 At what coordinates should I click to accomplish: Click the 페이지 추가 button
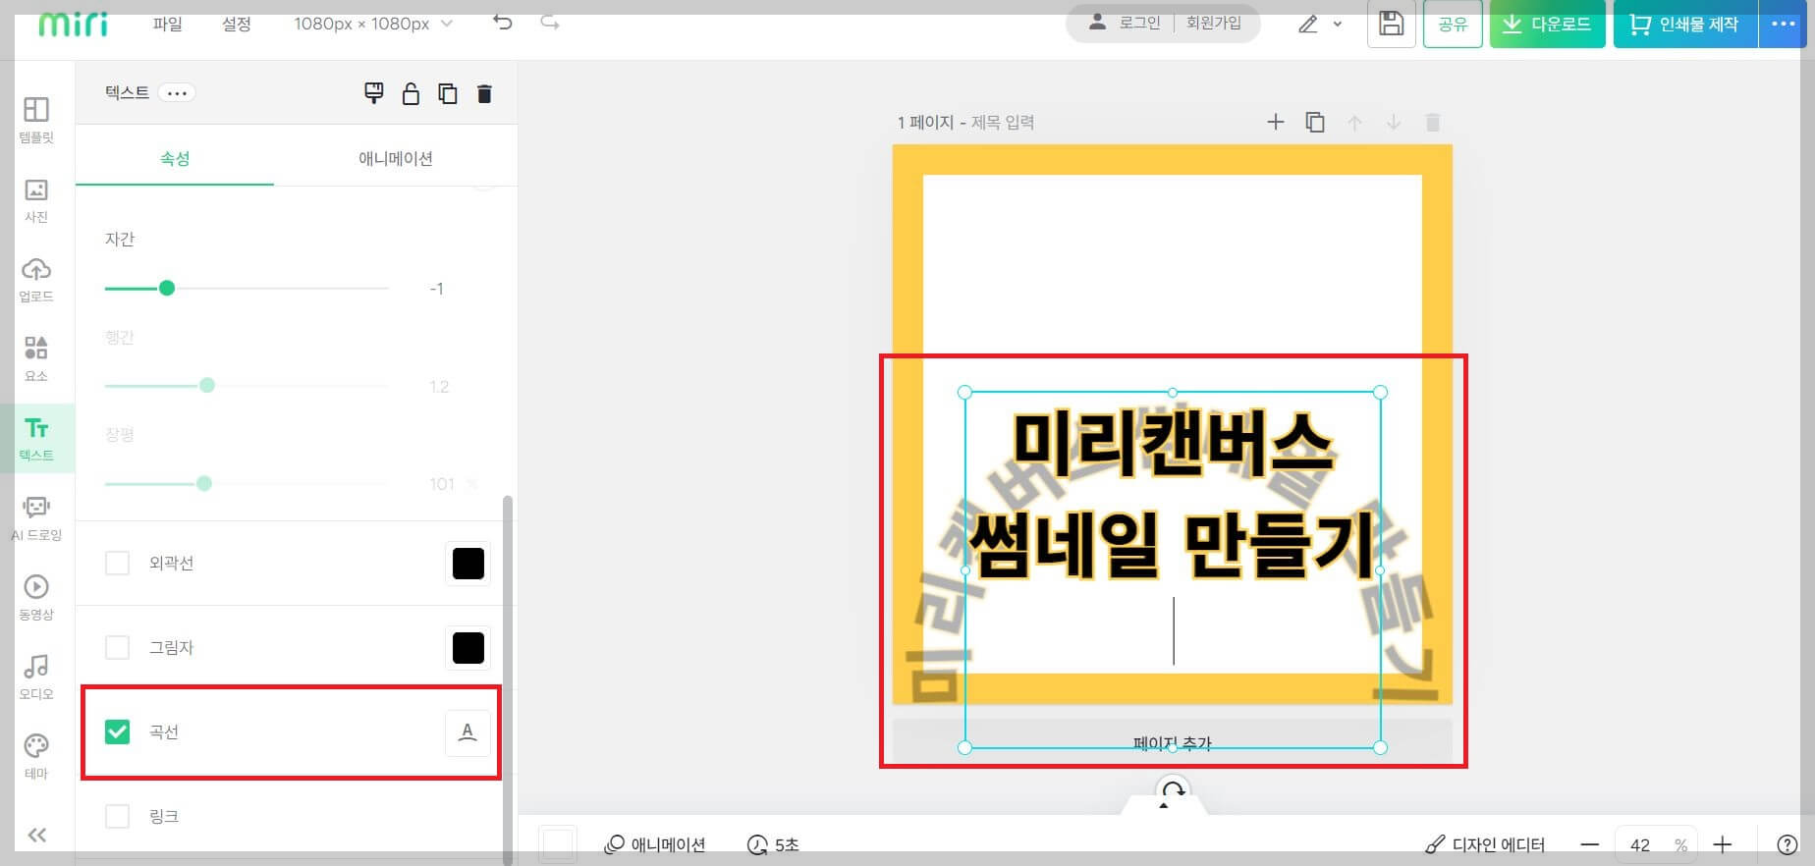[x=1172, y=742]
